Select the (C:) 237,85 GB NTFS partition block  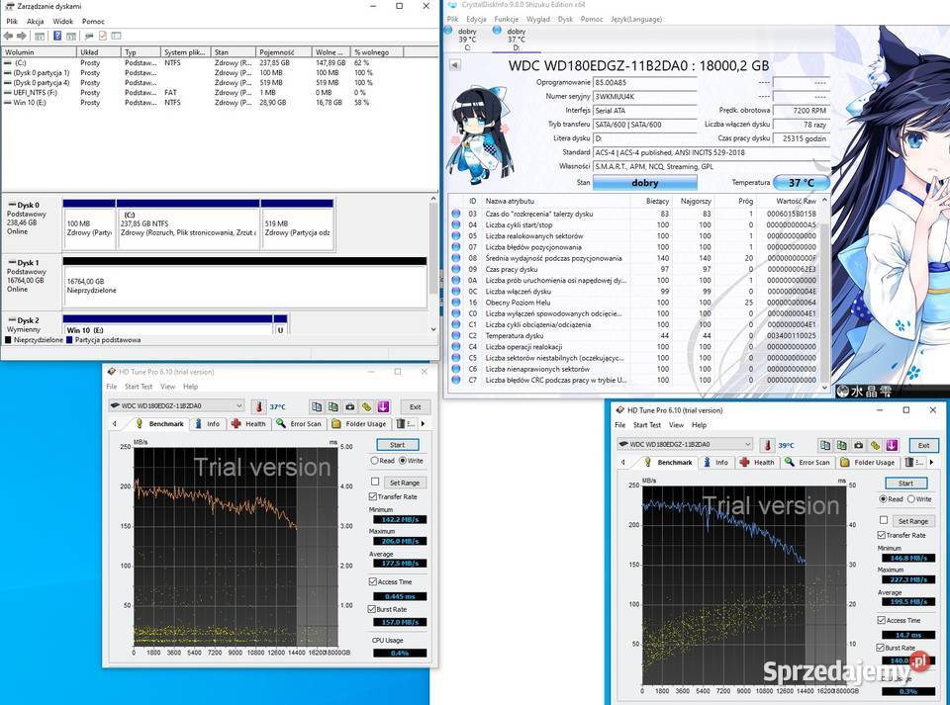pyautogui.click(x=188, y=228)
